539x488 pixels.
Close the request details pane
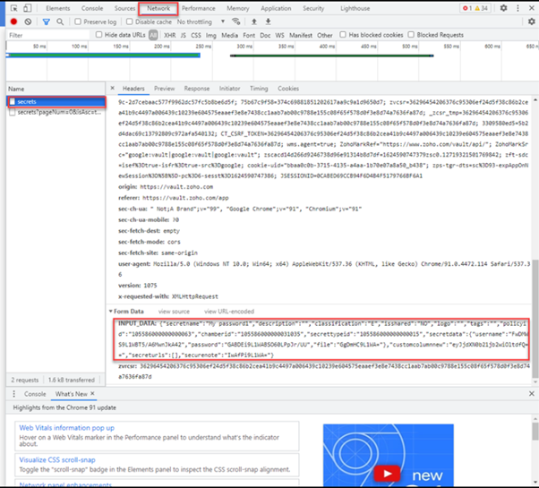click(113, 89)
